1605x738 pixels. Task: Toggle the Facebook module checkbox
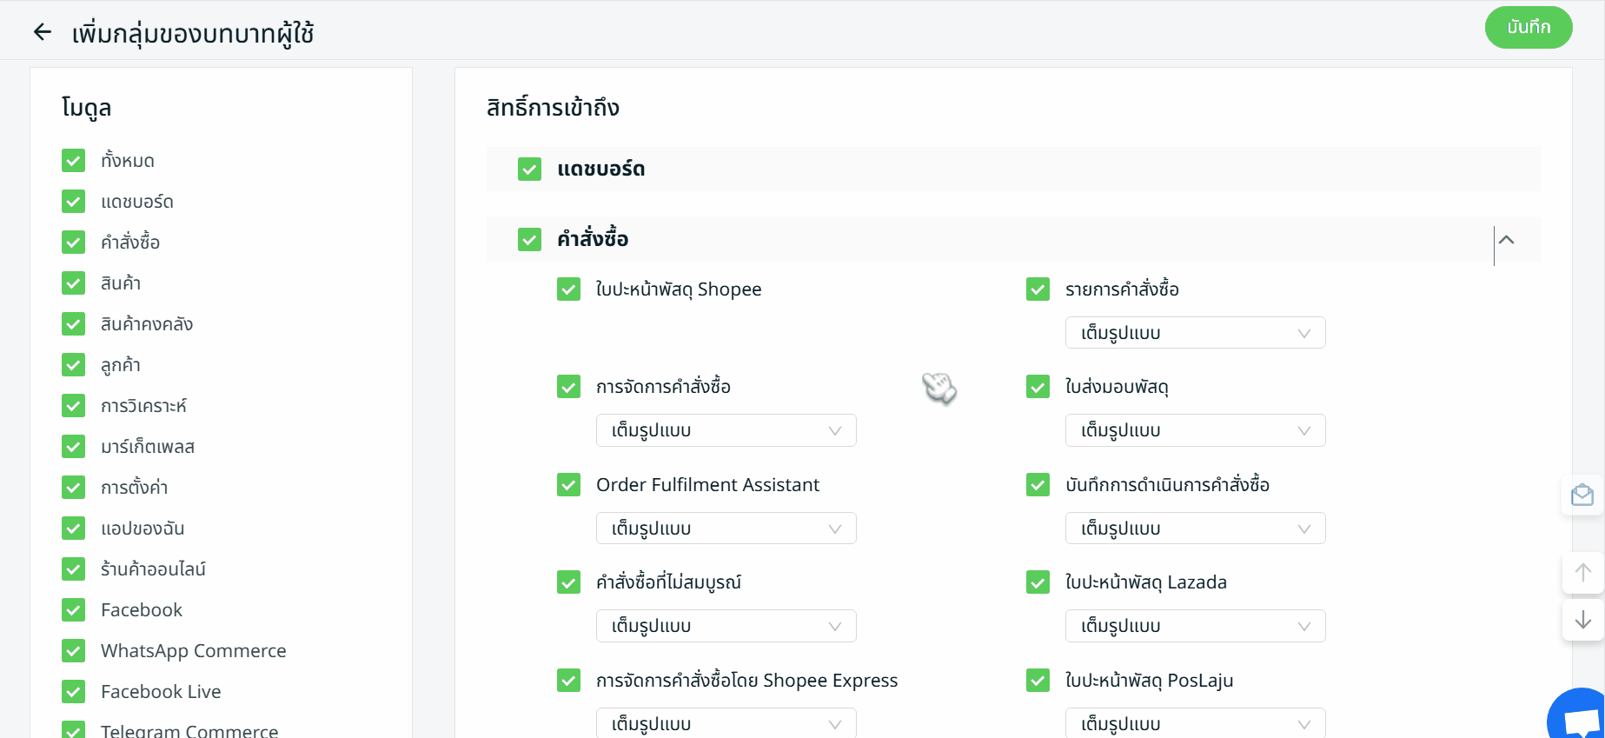point(74,610)
